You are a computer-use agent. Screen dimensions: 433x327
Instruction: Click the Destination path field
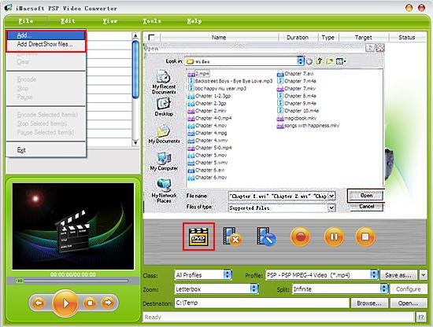[262, 303]
